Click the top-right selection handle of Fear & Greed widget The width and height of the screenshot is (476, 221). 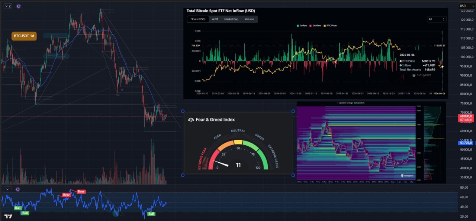coord(293,111)
